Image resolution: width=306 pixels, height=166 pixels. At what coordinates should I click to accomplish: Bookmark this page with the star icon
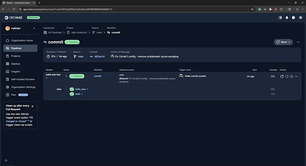click(x=252, y=9)
